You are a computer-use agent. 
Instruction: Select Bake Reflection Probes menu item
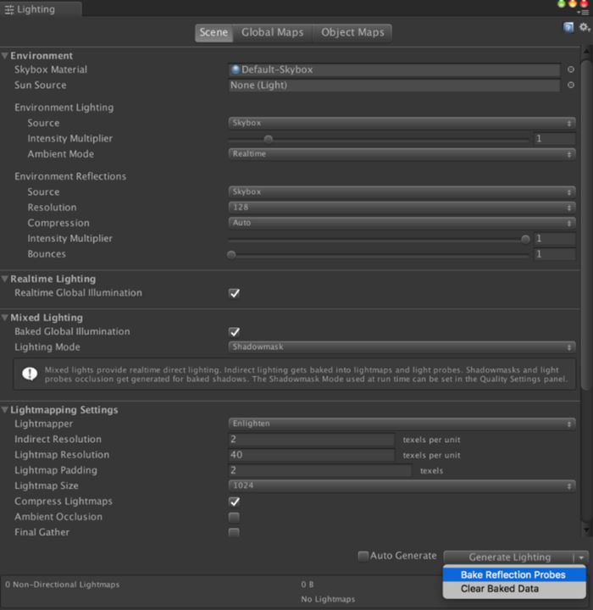513,574
